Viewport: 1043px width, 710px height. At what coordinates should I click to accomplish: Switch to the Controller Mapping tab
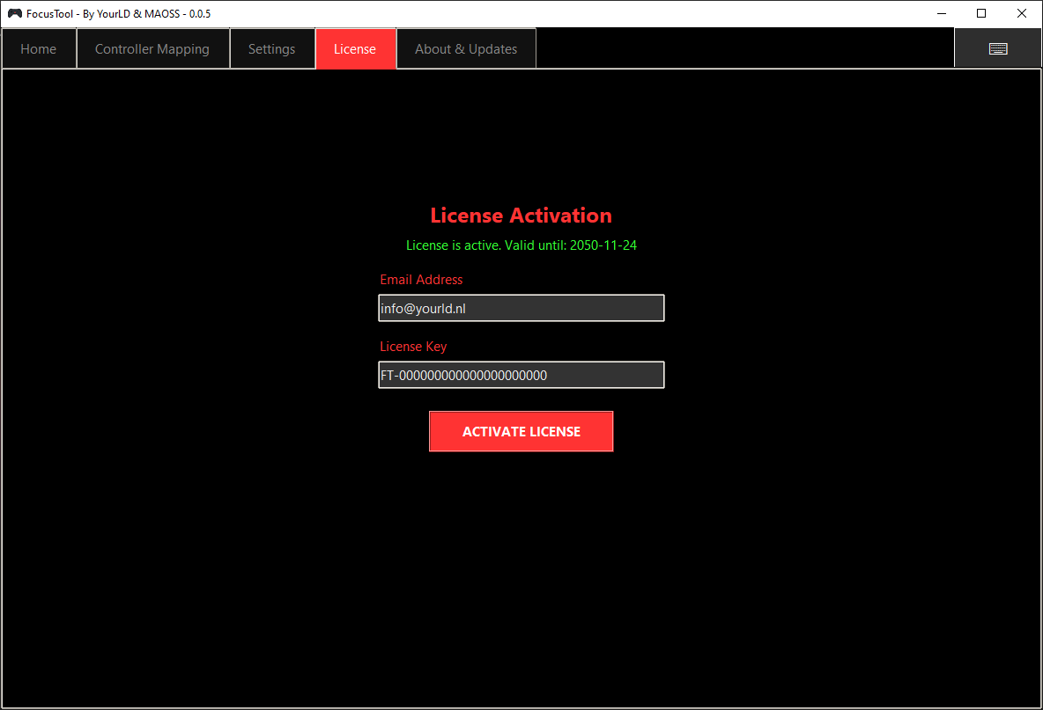pyautogui.click(x=152, y=48)
